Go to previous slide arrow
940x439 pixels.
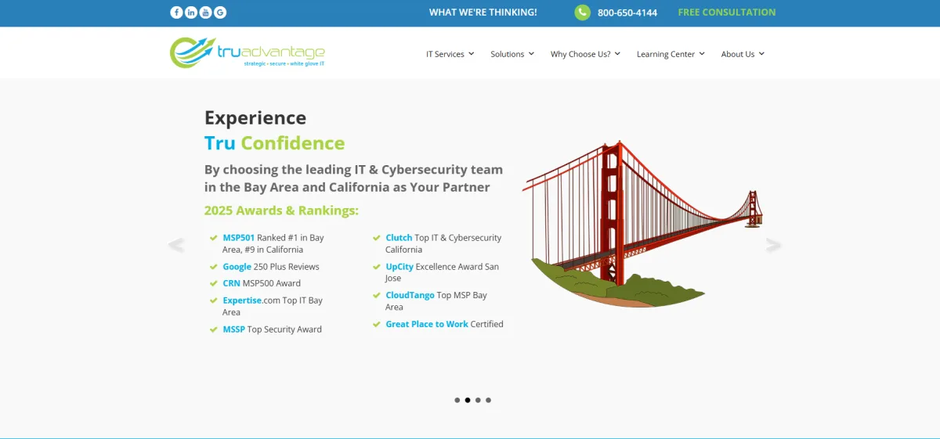(176, 246)
